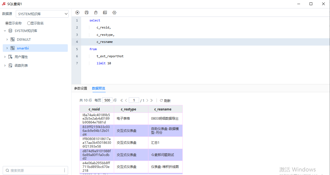The height and width of the screenshot is (175, 330).
Task: Click the c_restype column header
Action: click(x=131, y=109)
